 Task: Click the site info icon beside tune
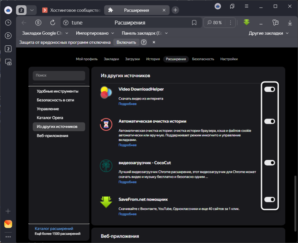66,23
